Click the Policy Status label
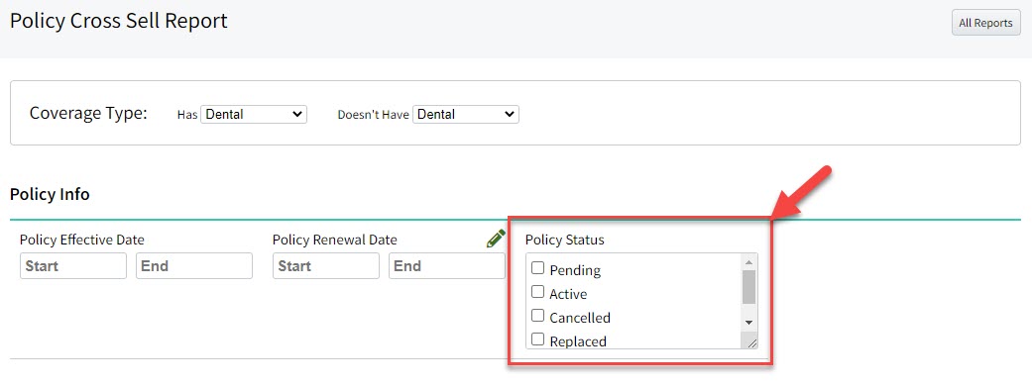Screen dimensions: 1032x387 [565, 240]
